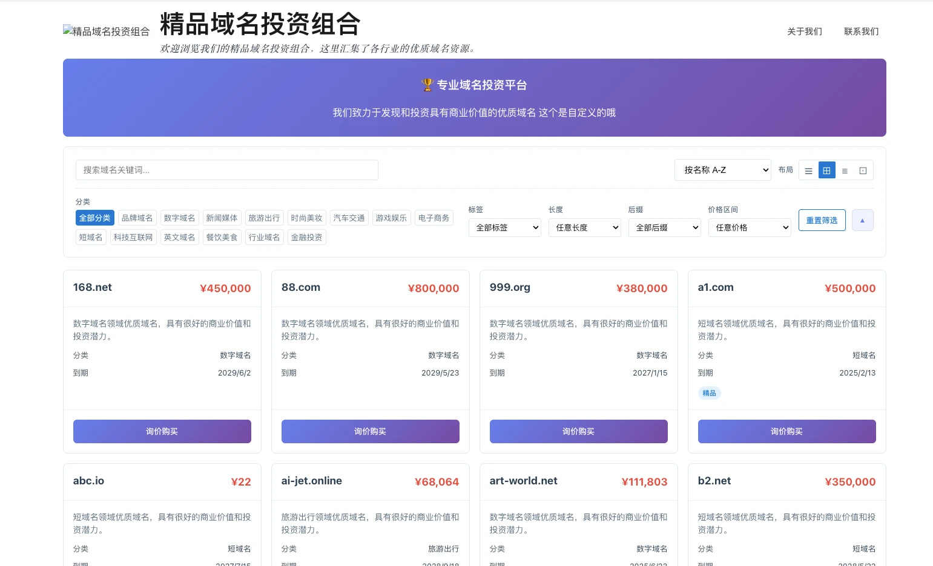This screenshot has height=566, width=933.
Task: Click the 精品域名投资组合 logo image
Action: click(x=106, y=31)
